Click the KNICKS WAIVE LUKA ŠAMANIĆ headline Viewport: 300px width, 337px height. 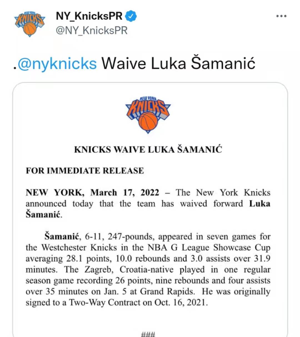coord(148,150)
